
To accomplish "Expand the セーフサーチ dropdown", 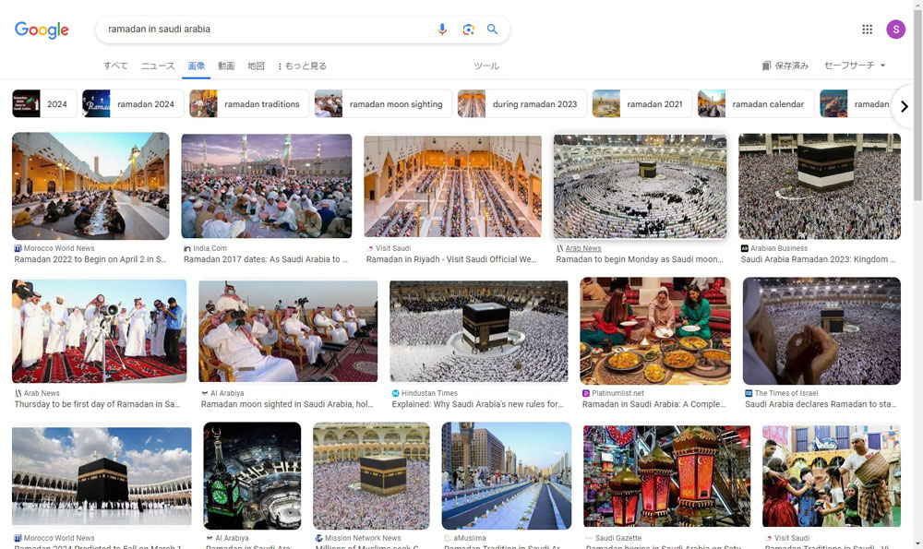I will pos(855,66).
